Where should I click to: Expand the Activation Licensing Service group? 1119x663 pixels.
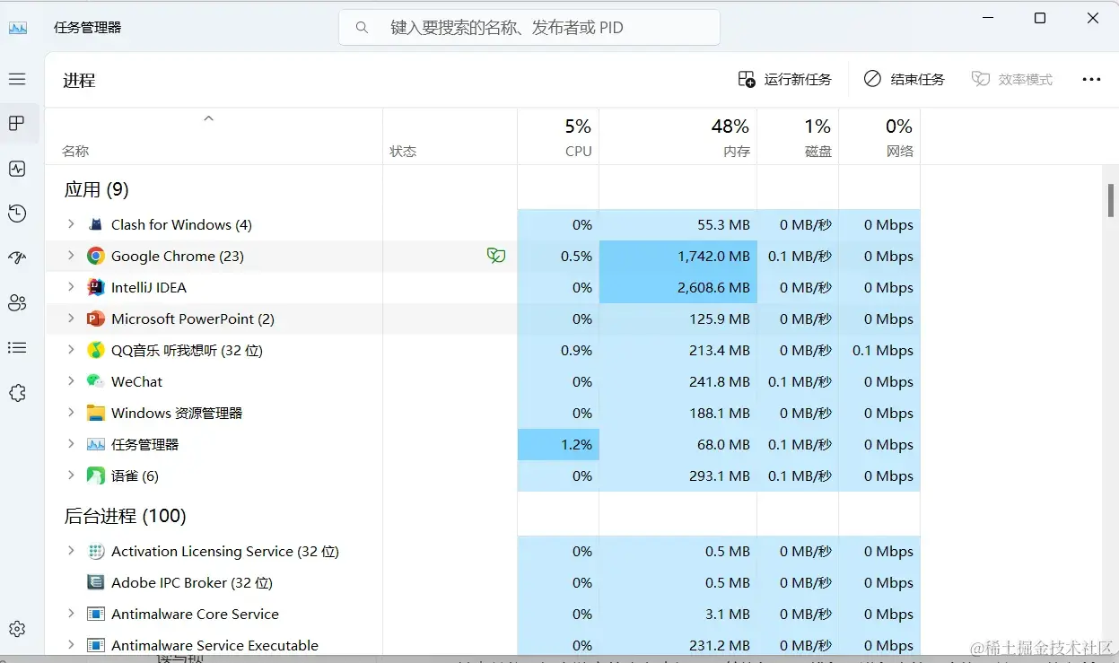click(71, 551)
